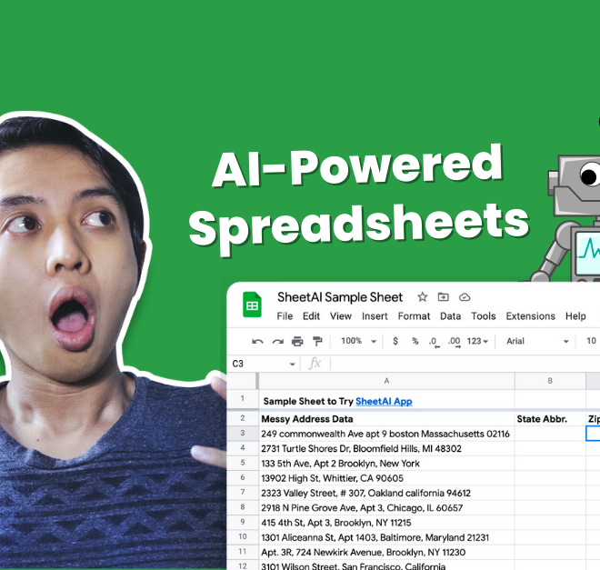Click the move to folder icon
This screenshot has height=570, width=600.
(x=444, y=297)
